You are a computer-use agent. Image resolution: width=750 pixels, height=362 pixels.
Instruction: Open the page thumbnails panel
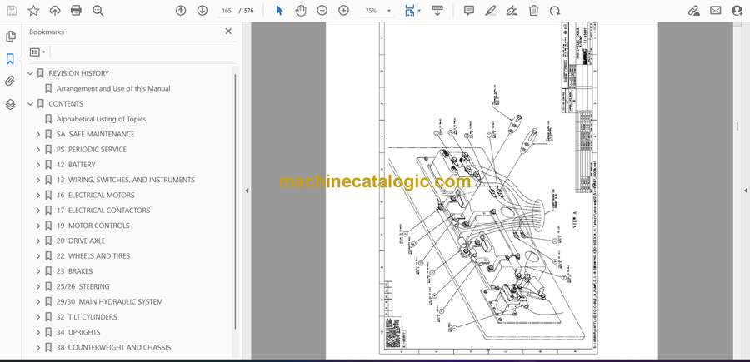(x=10, y=37)
